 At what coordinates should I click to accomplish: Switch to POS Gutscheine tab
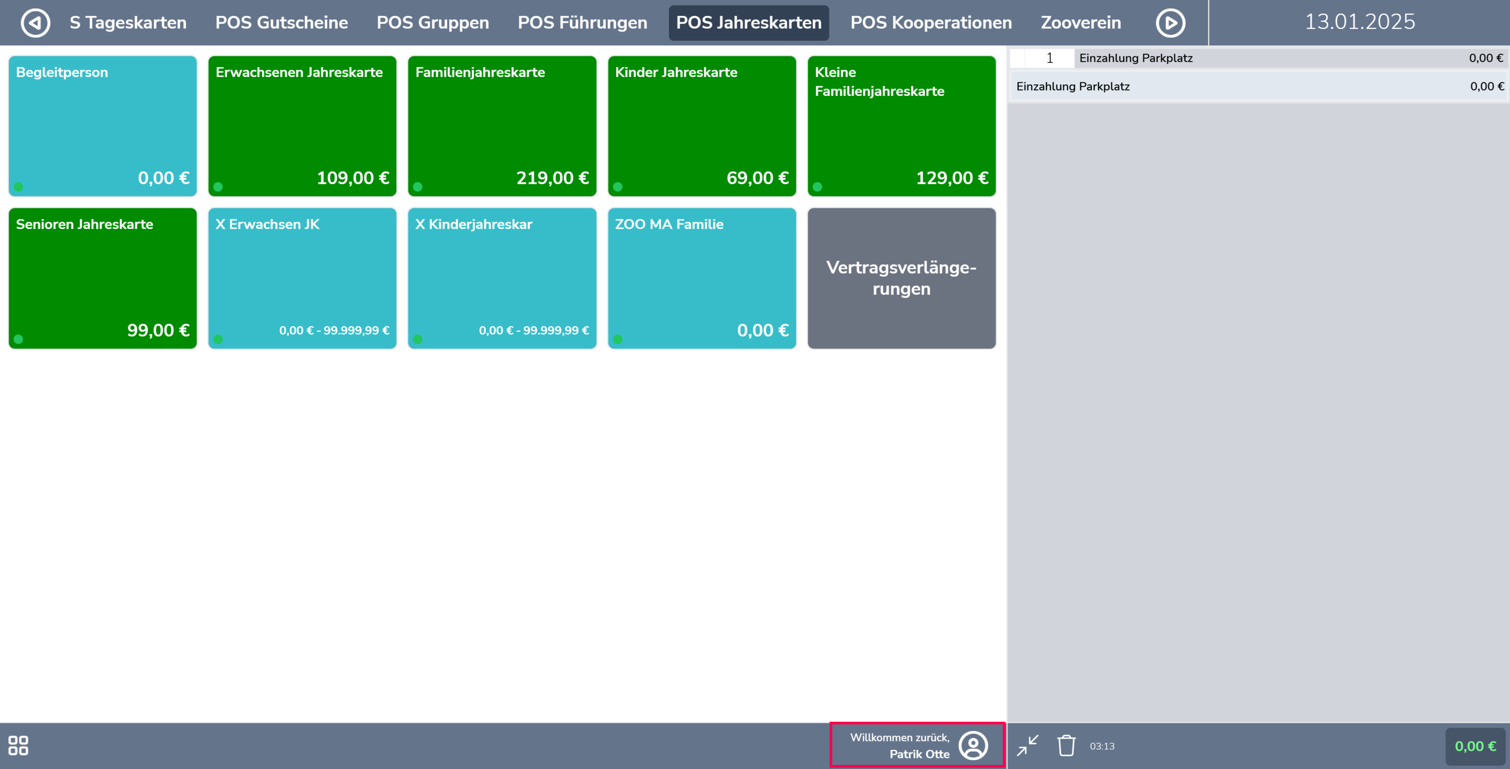tap(281, 23)
